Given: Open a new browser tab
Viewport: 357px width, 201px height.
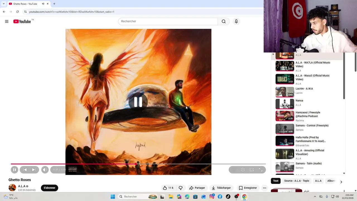Looking at the screenshot, I should point(54,4).
